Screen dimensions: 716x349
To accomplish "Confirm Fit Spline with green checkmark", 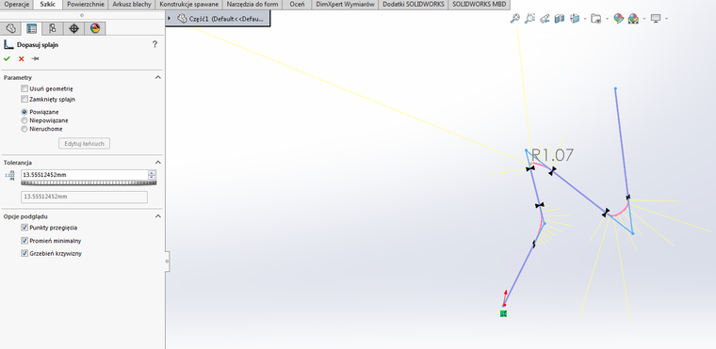I will 7,58.
